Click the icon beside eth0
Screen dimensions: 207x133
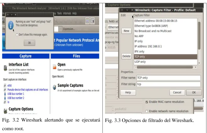[5, 86]
